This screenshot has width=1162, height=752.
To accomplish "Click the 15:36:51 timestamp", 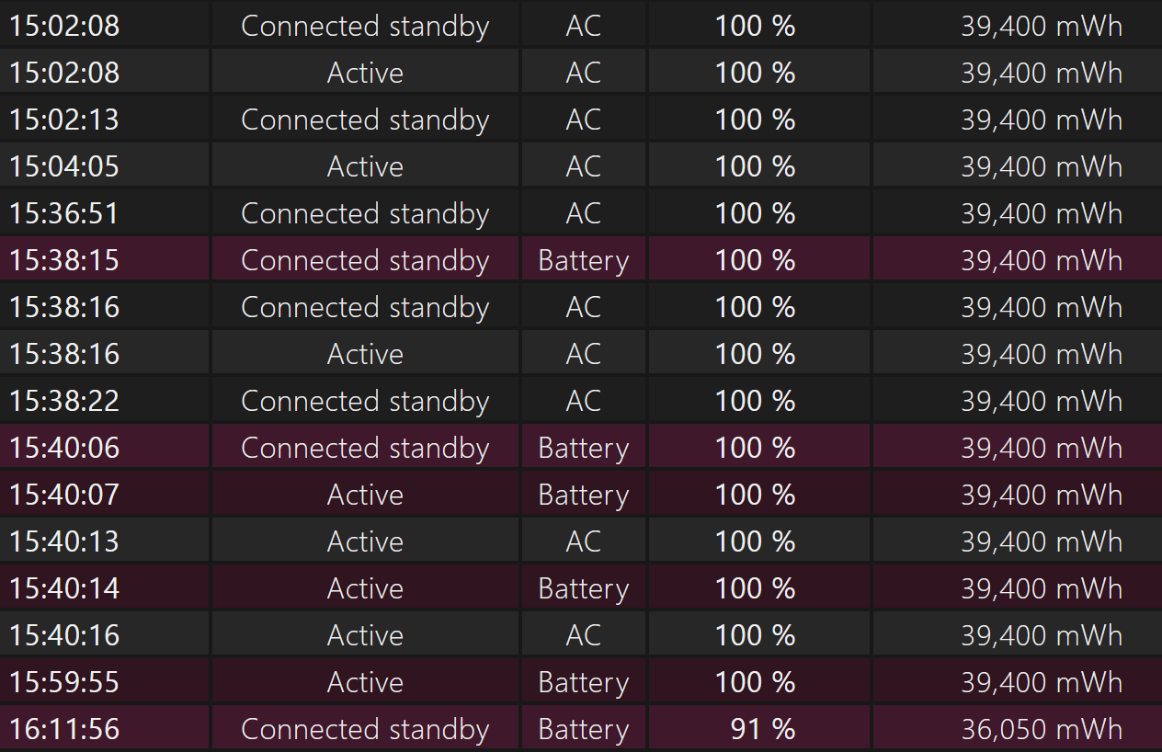I will tap(64, 213).
